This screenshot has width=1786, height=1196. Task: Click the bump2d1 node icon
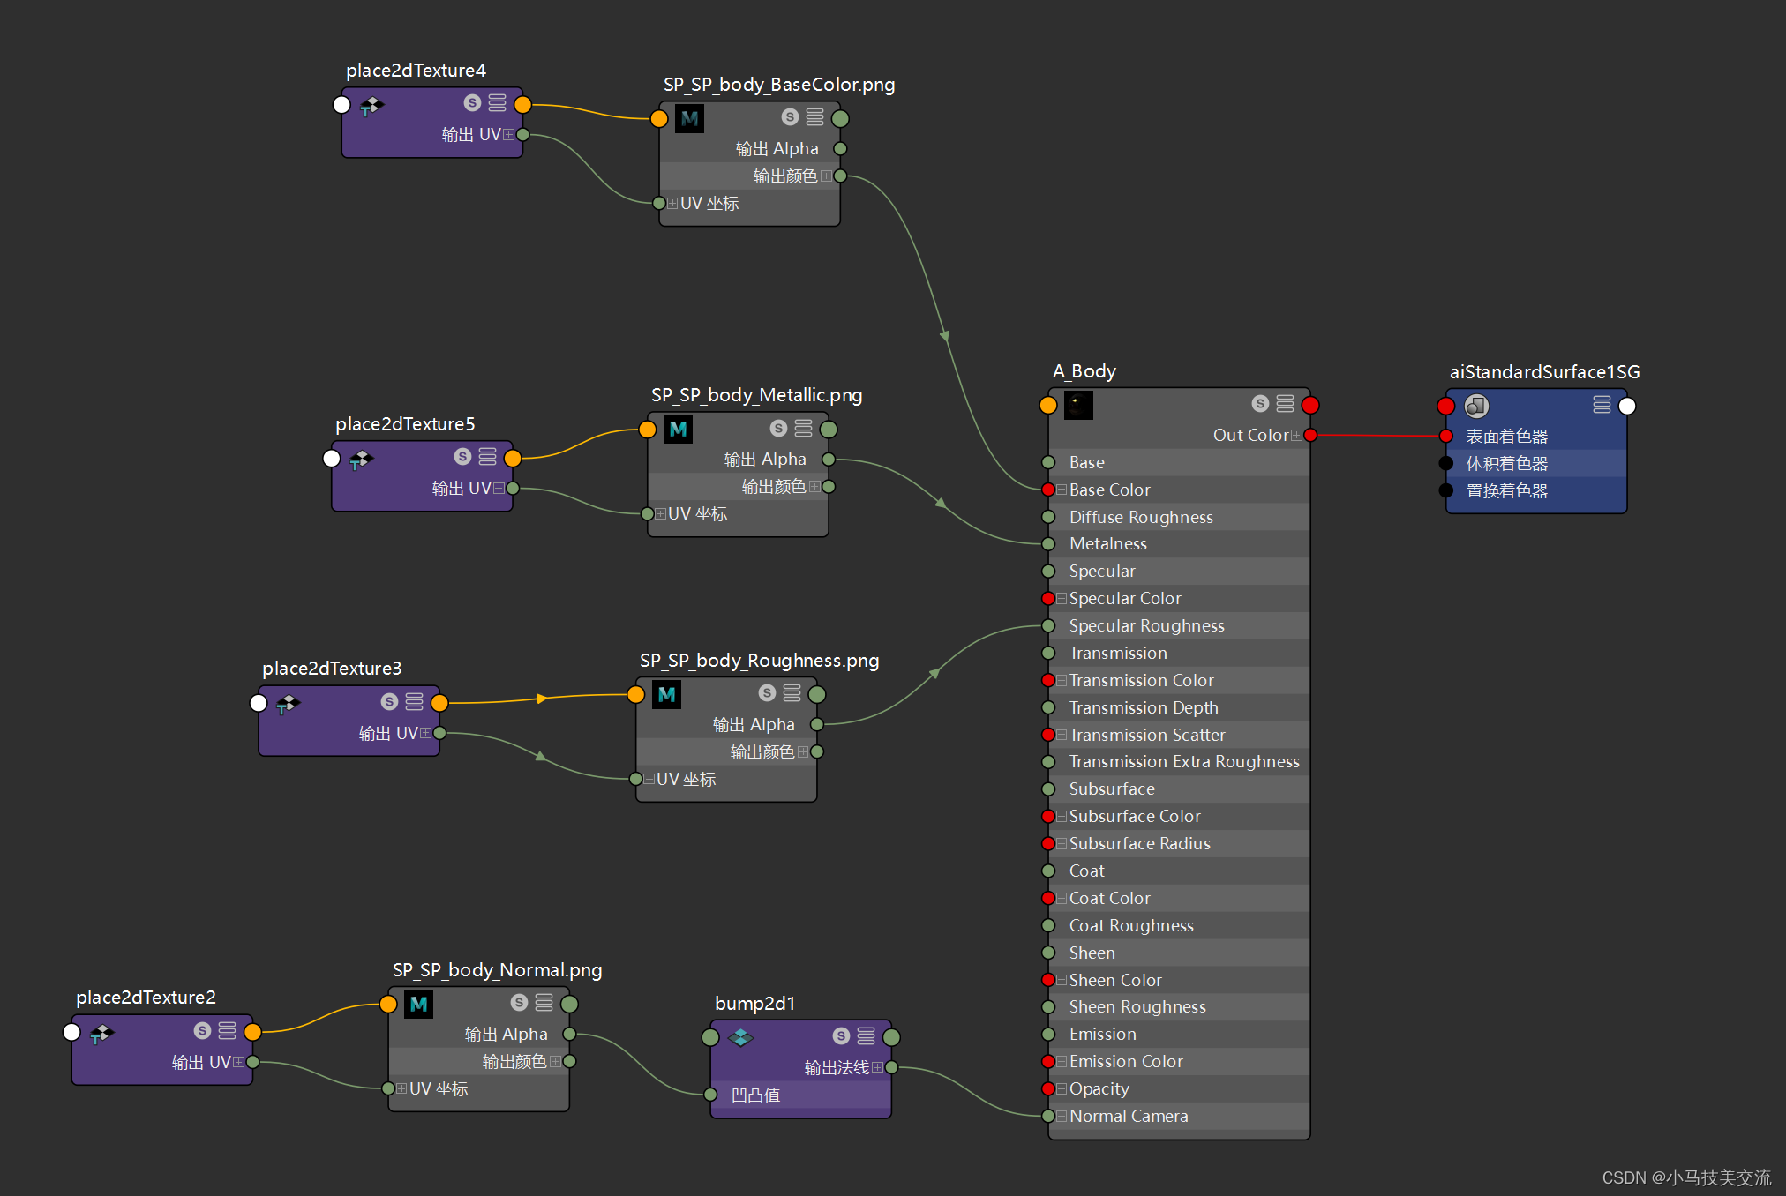(740, 1037)
